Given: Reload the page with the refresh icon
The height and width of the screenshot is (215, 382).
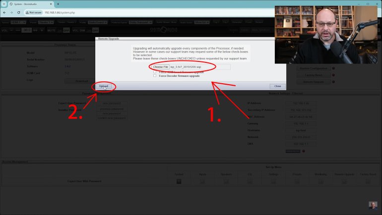Looking at the screenshot, I should click(x=18, y=12).
